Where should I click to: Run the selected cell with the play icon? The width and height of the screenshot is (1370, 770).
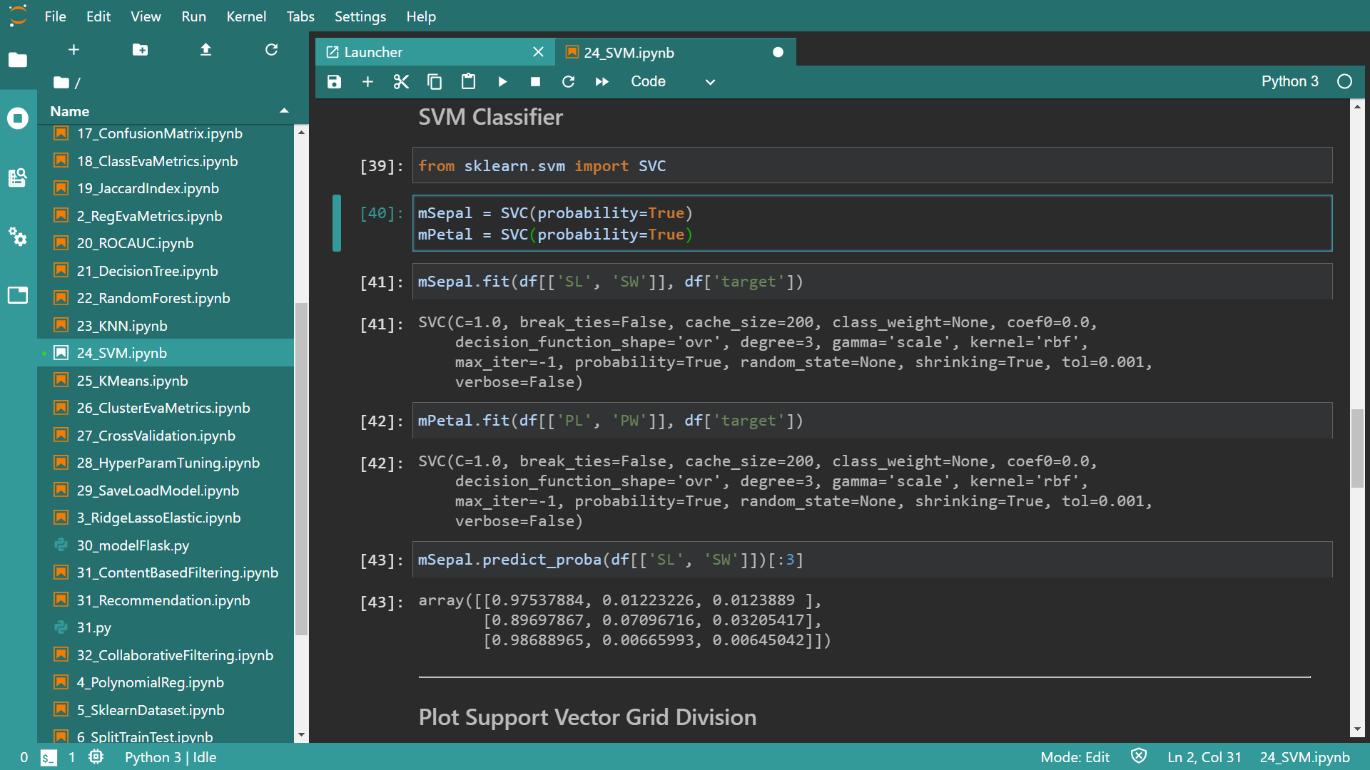point(502,81)
